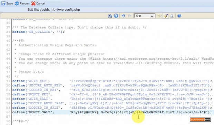
Task: Toggle the highlighter brush icon
Action: [166, 16]
